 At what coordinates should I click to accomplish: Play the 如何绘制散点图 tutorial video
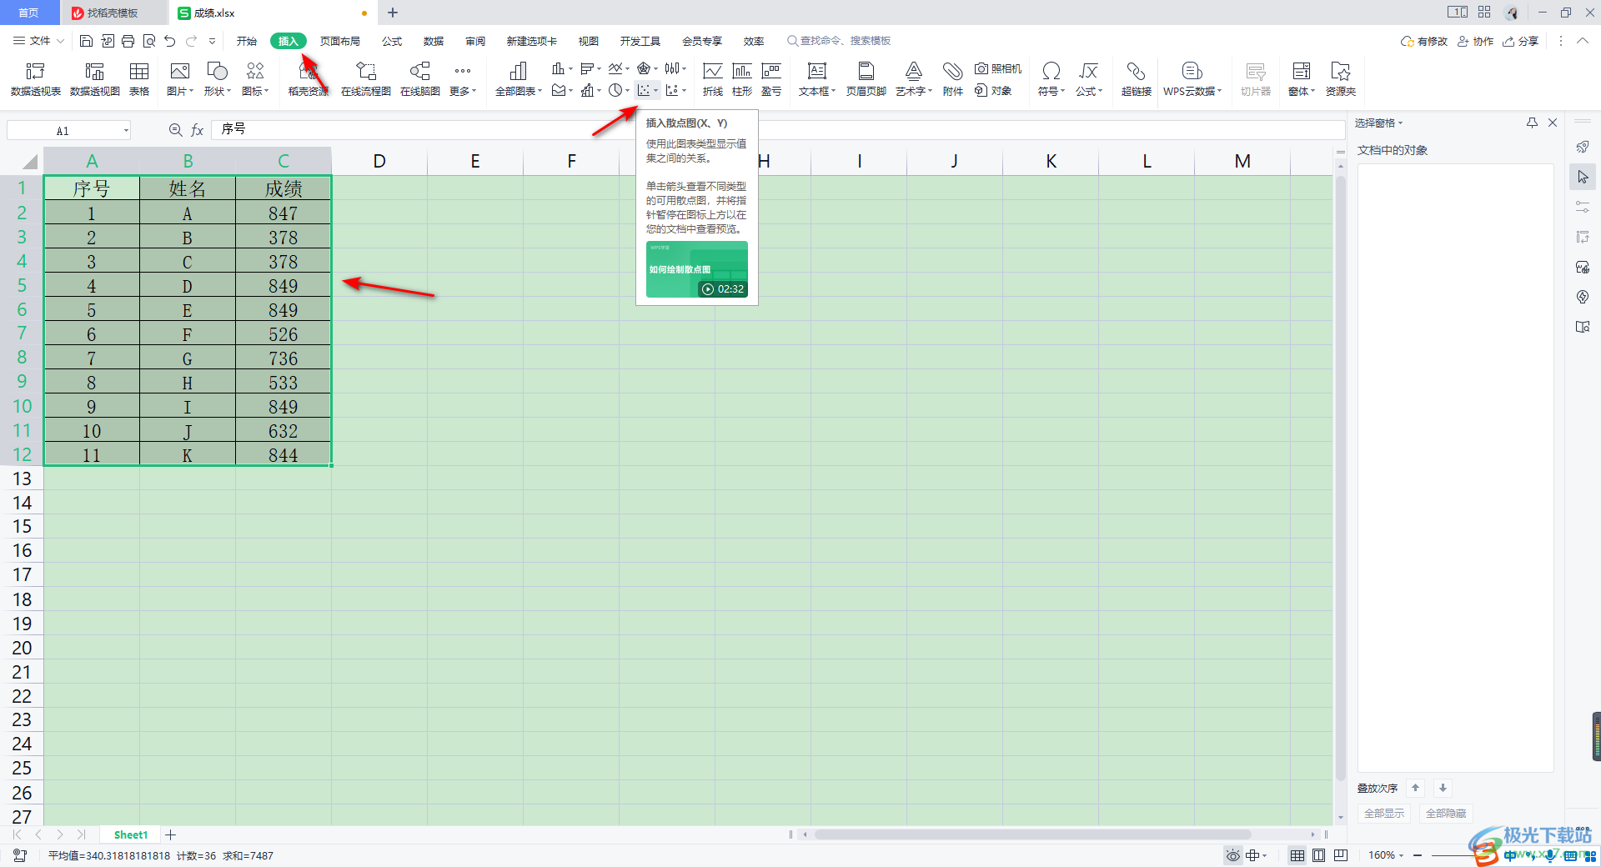point(697,269)
